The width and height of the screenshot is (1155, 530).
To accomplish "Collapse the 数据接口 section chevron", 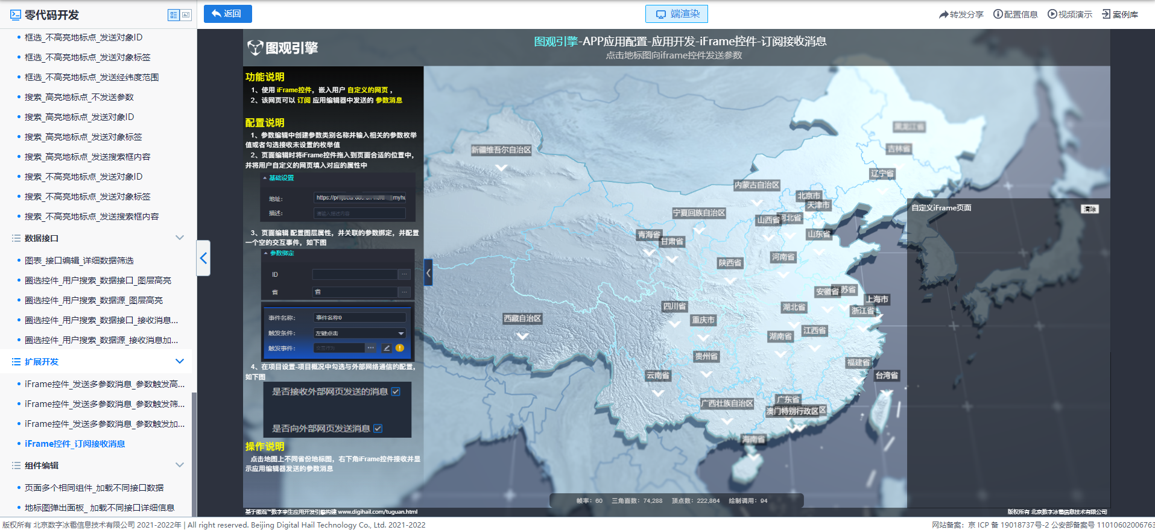I will point(180,238).
